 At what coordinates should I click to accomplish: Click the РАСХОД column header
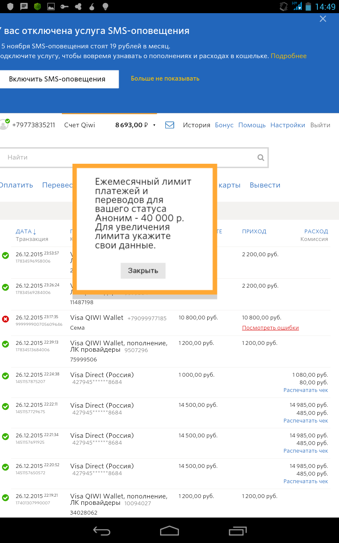tap(316, 231)
